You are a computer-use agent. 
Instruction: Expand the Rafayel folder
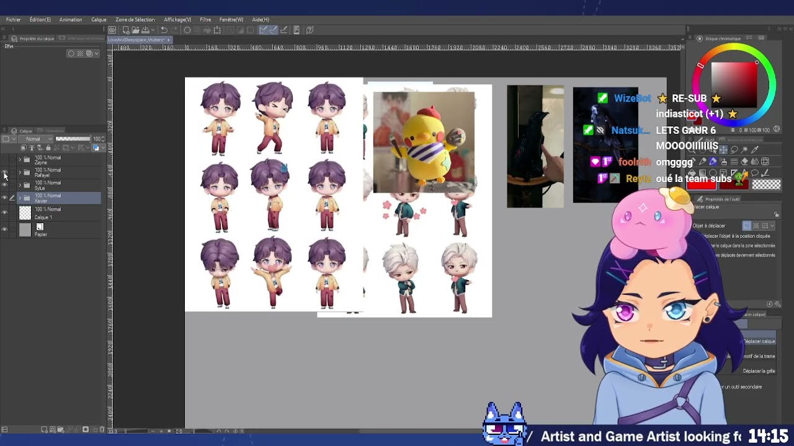19,172
